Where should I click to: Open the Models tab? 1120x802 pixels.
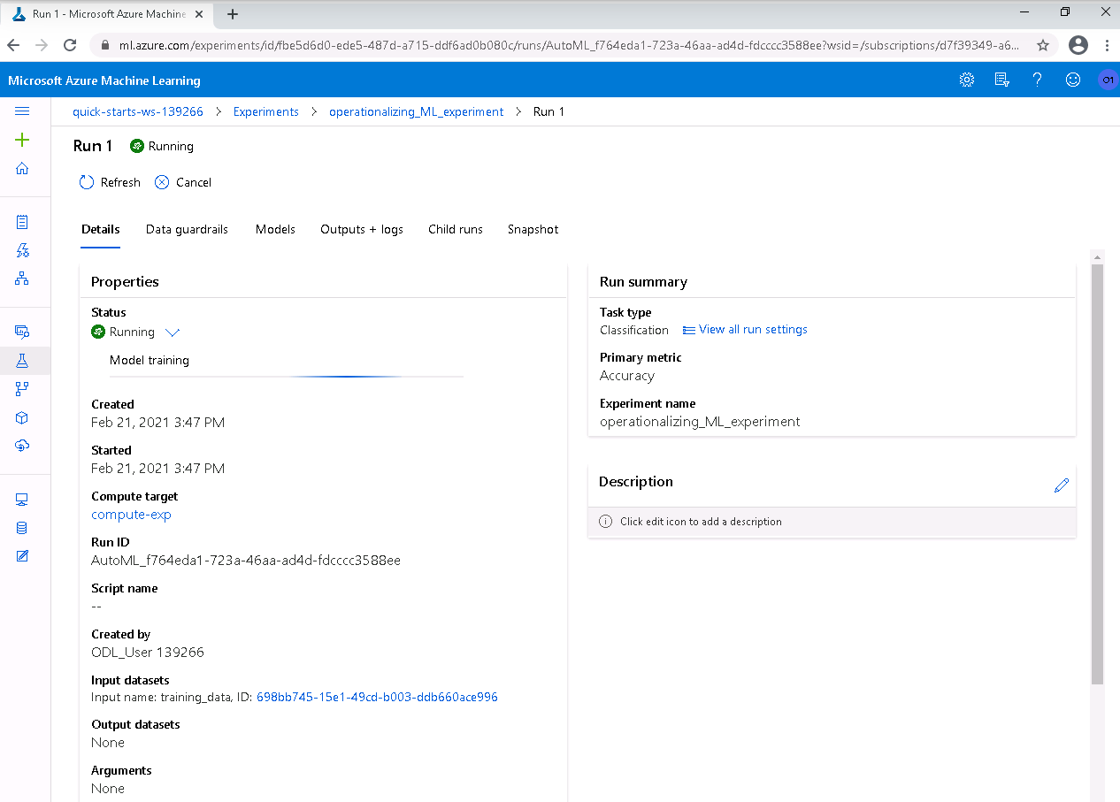click(275, 229)
